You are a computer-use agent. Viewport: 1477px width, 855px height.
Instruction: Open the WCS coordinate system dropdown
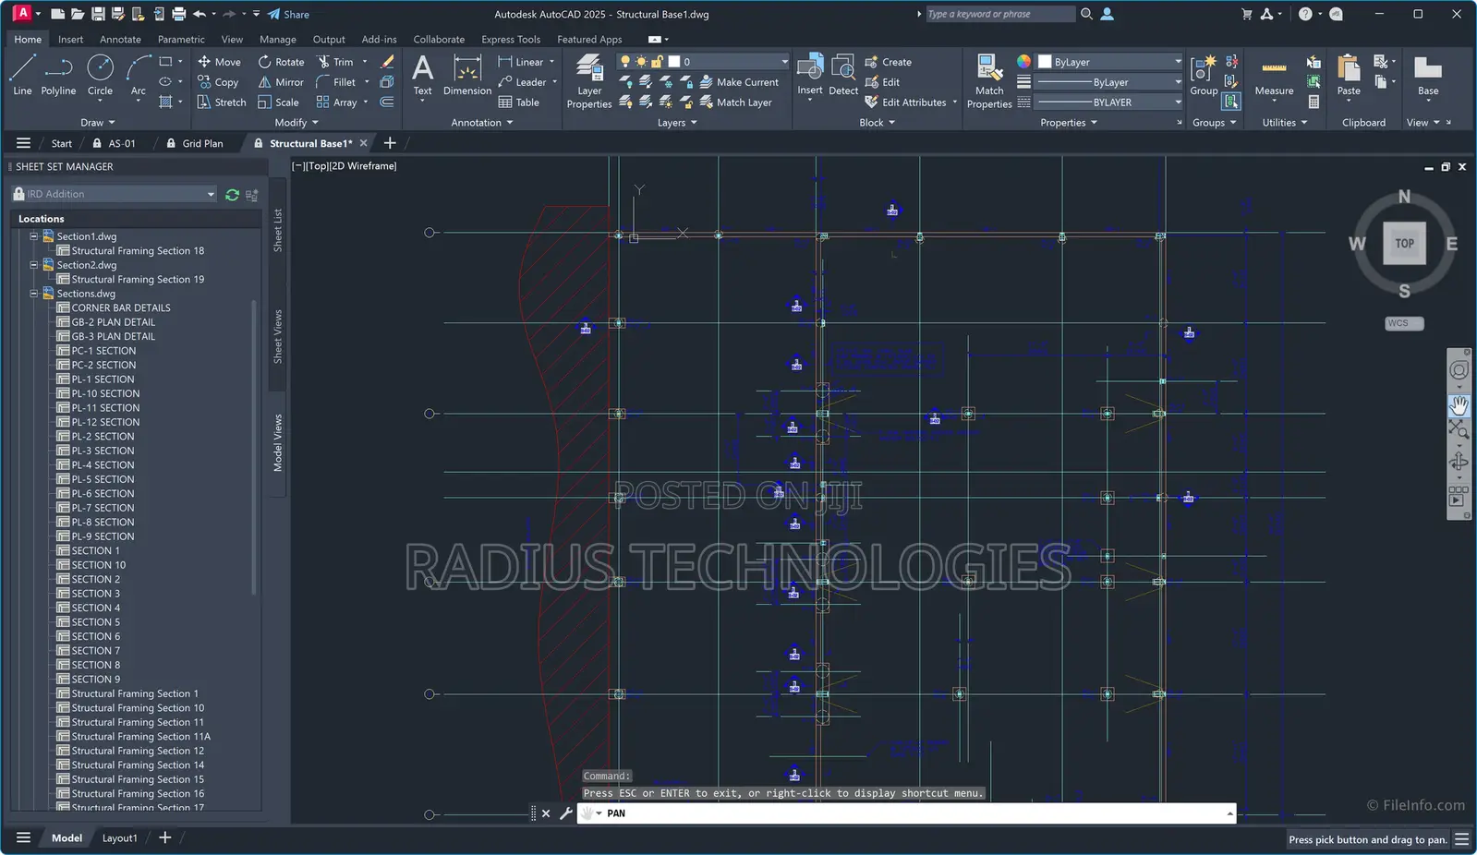click(x=1404, y=323)
